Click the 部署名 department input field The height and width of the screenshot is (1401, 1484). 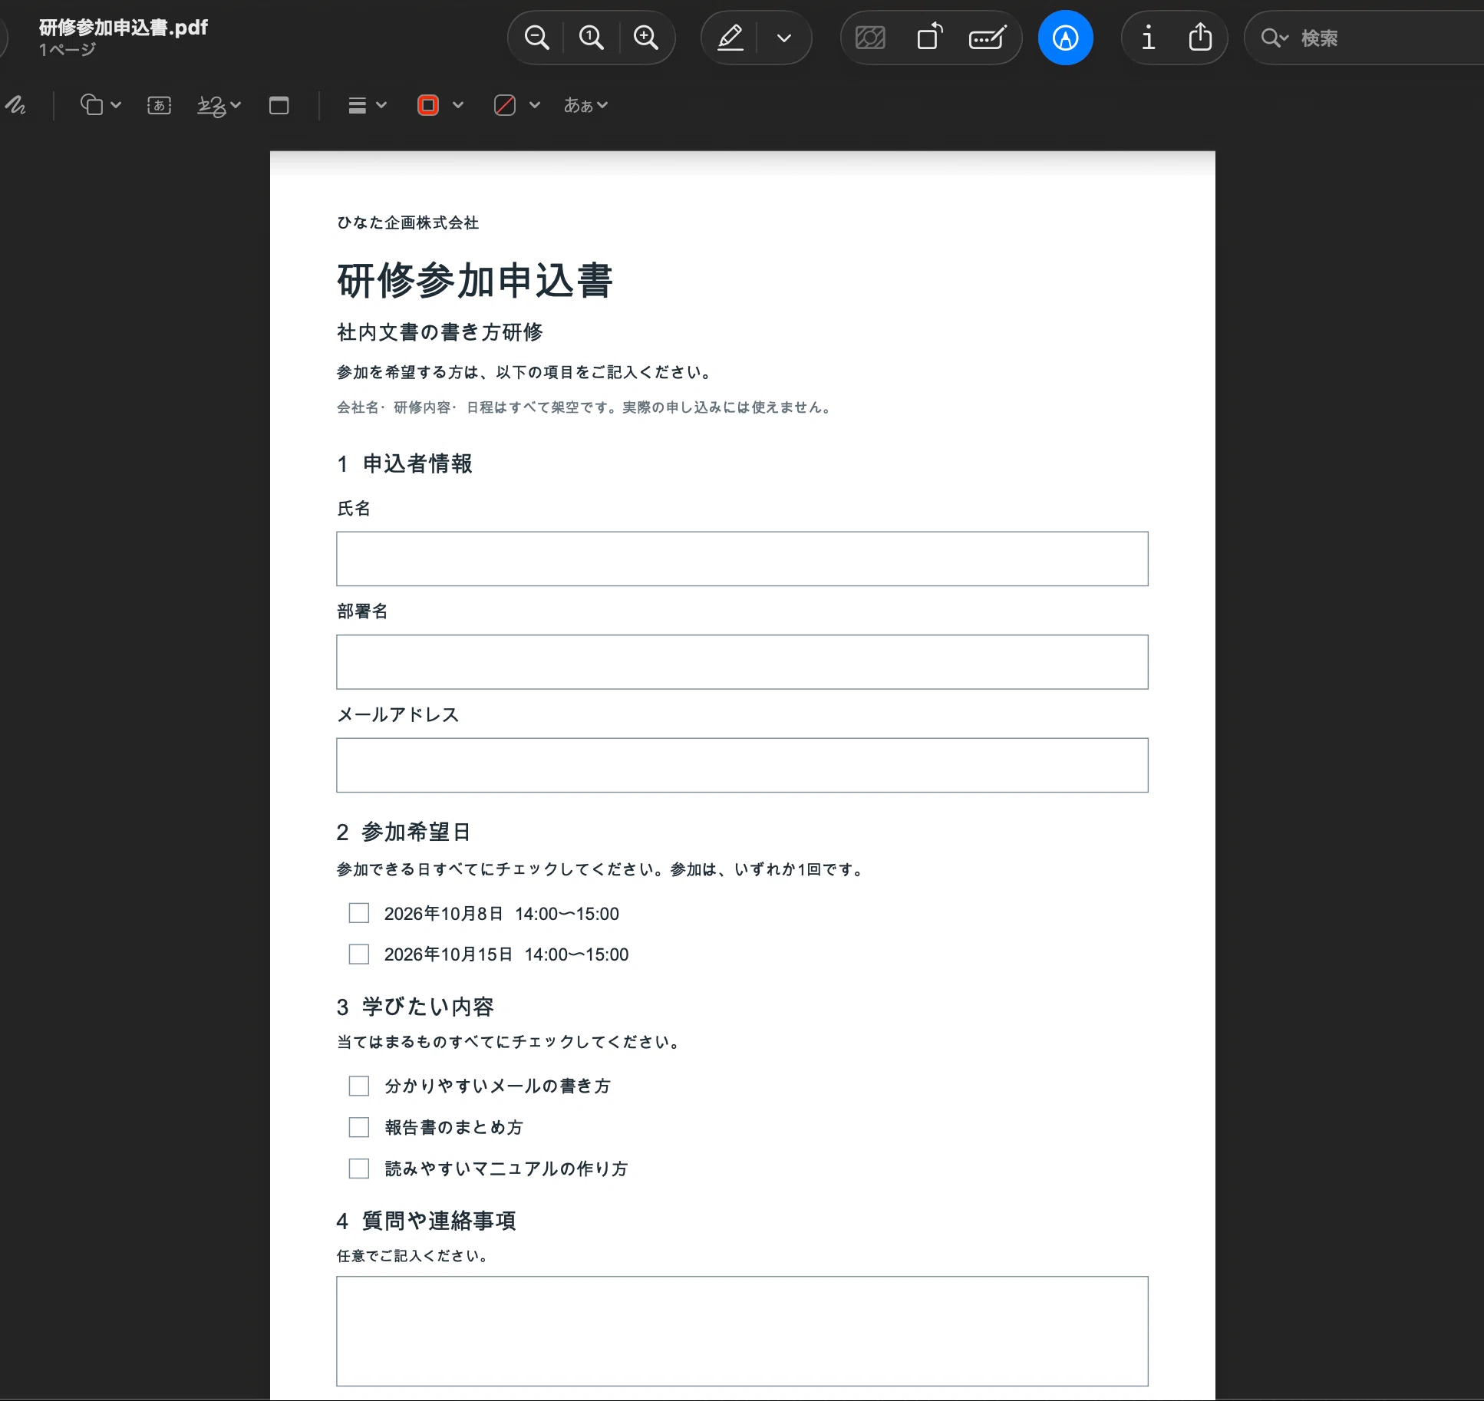tap(742, 661)
